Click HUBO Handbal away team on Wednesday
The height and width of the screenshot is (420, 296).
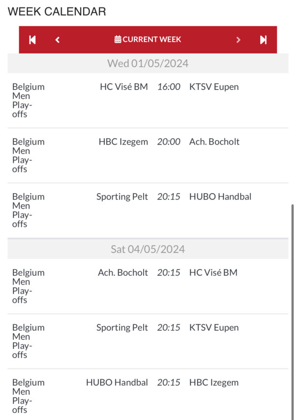tap(220, 197)
